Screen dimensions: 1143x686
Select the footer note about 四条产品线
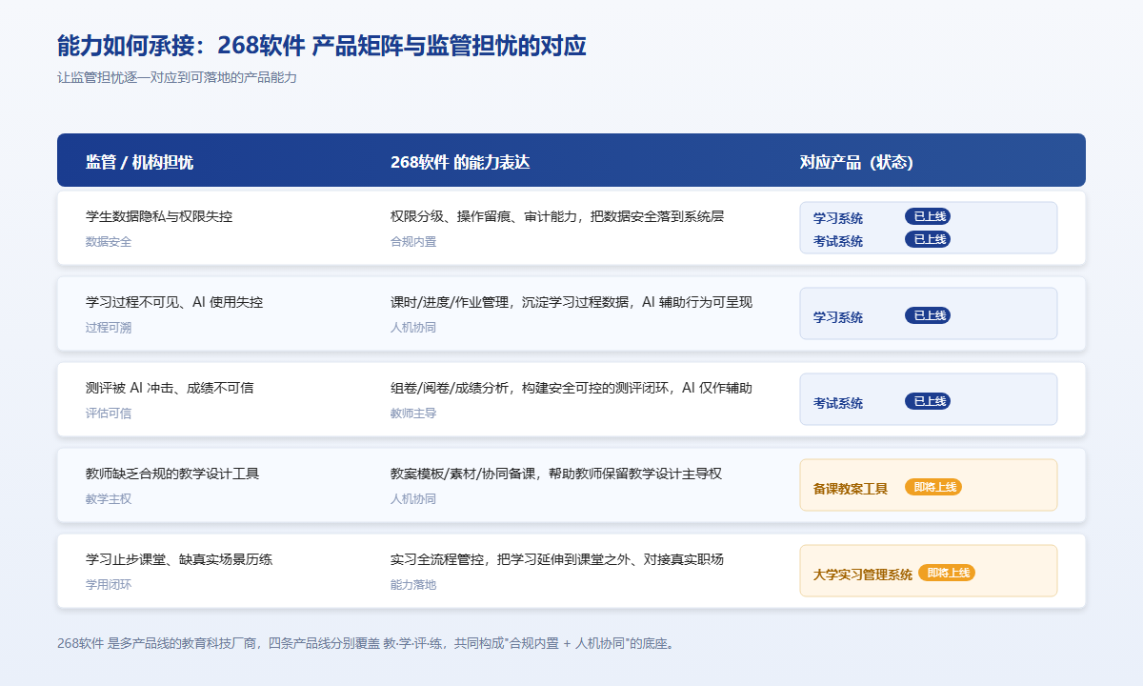(x=368, y=643)
